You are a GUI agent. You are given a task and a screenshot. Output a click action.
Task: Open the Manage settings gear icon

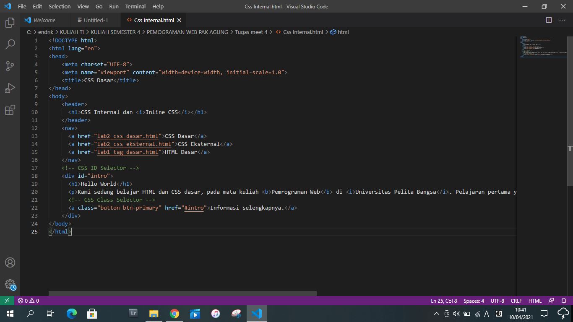[10, 284]
